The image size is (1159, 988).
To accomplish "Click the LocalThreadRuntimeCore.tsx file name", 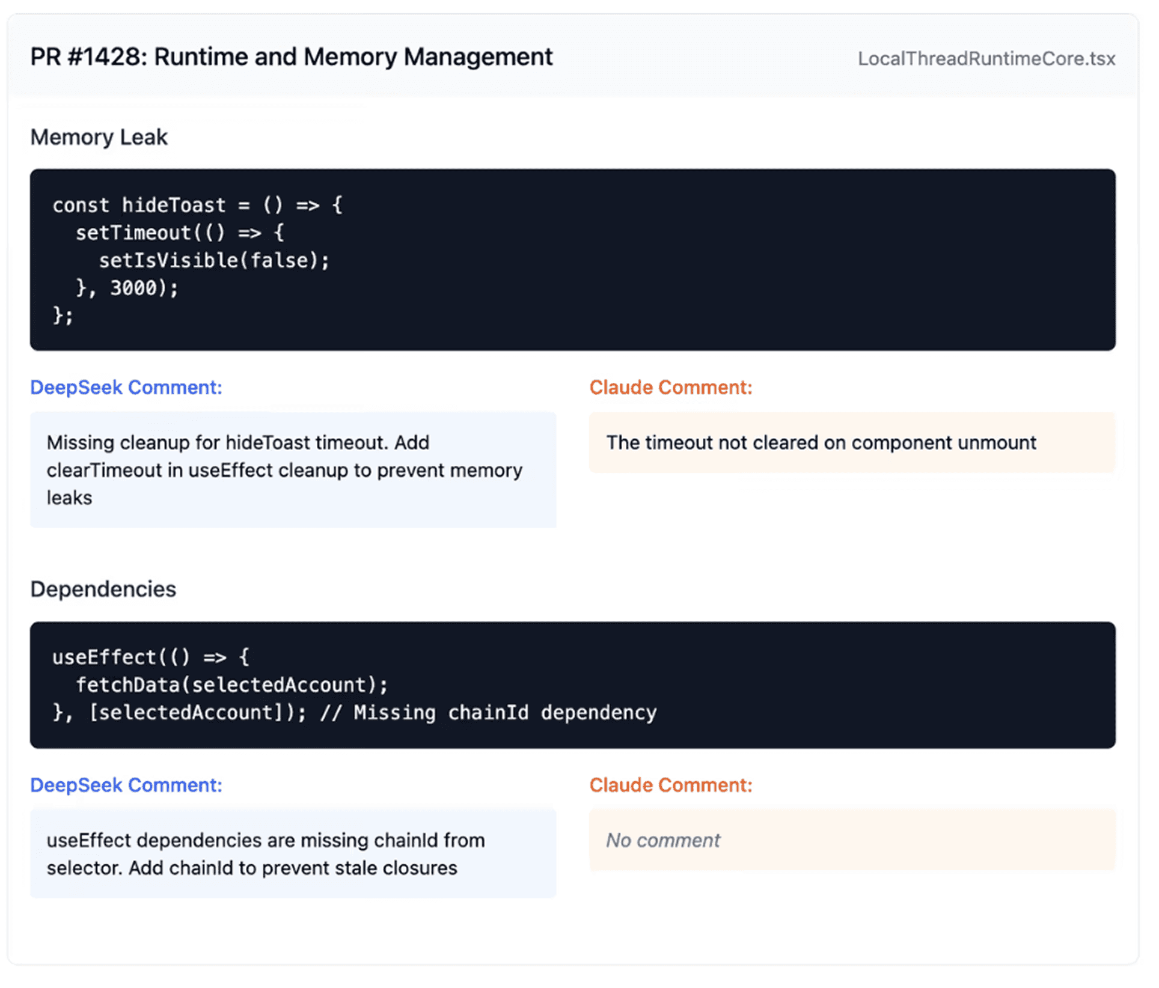I will tap(986, 59).
